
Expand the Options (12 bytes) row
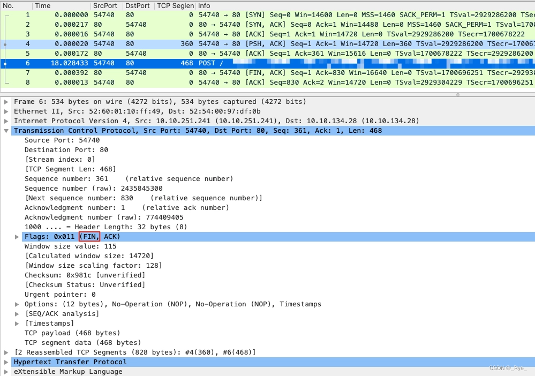tap(17, 304)
